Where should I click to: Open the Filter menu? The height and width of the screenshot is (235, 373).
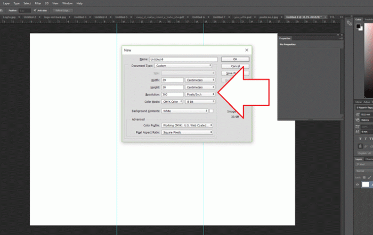pyautogui.click(x=38, y=3)
